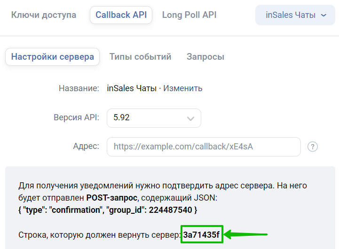Click the small chevron beside inSales Чаты

click(x=323, y=16)
